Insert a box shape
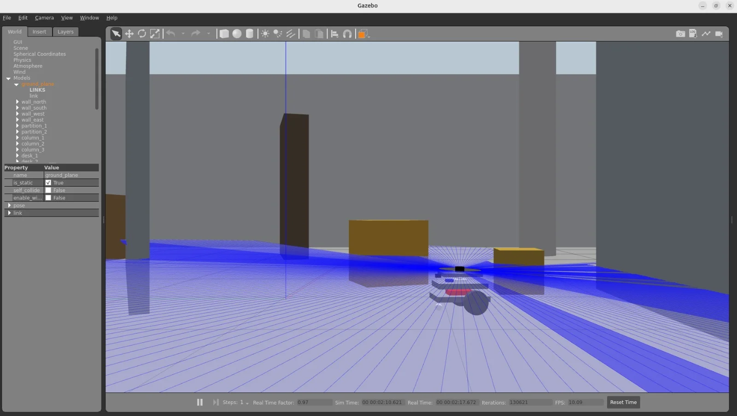The width and height of the screenshot is (737, 416). click(224, 34)
